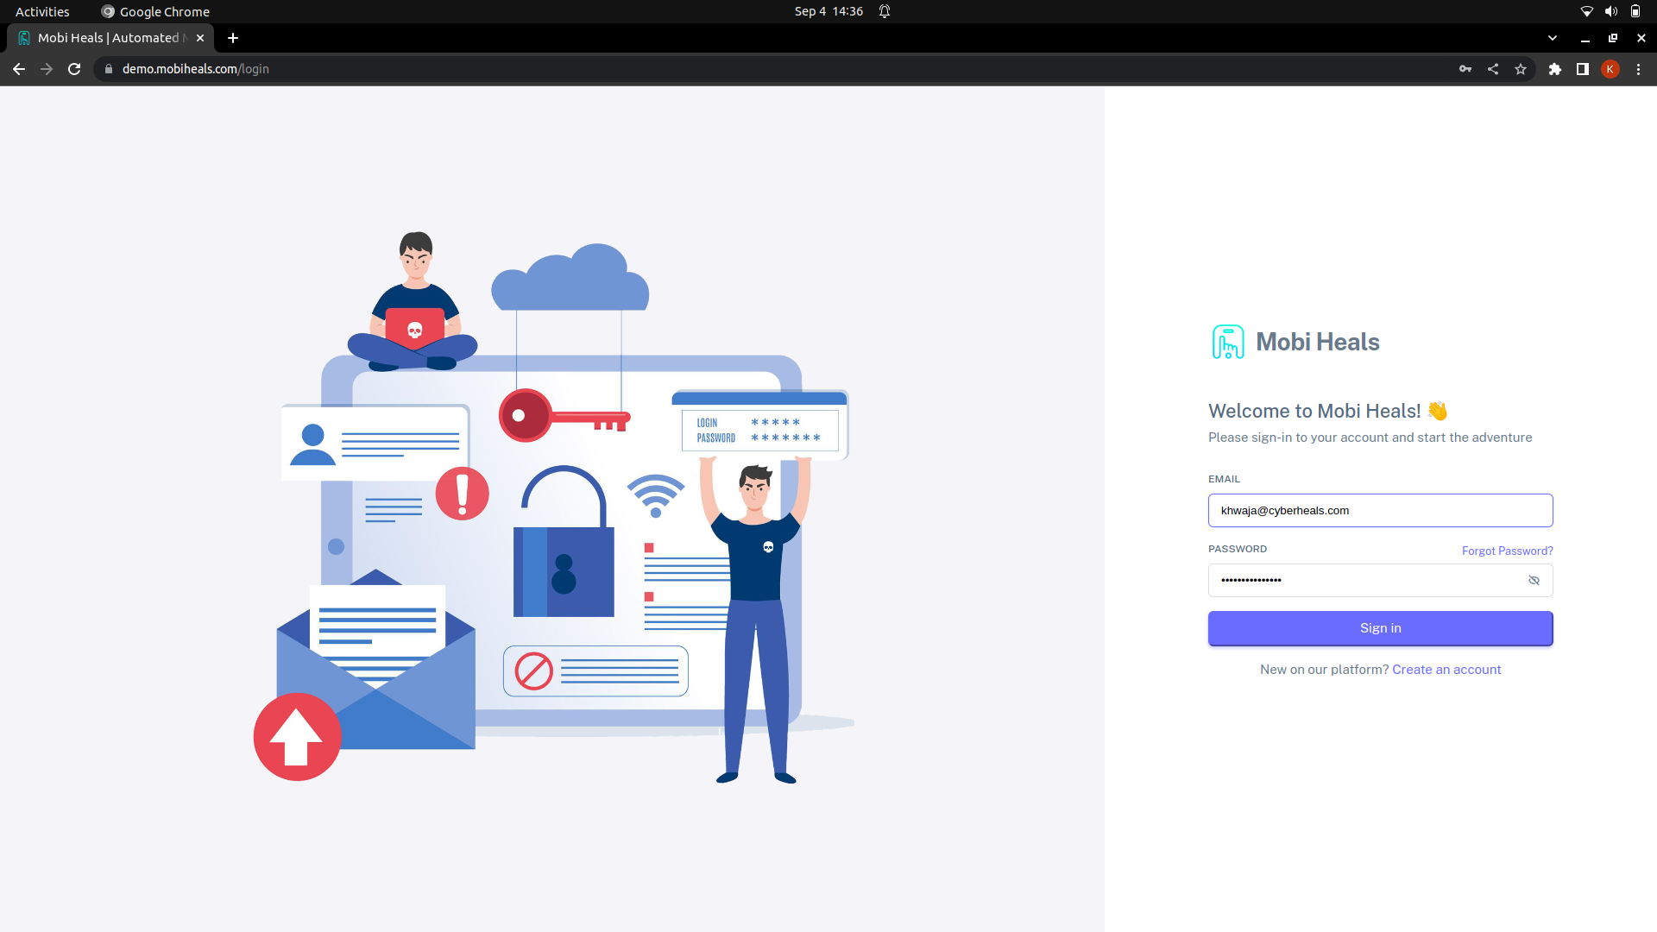Screen dimensions: 1657x932
Task: Open the Chrome profile avatar K
Action: point(1610,69)
